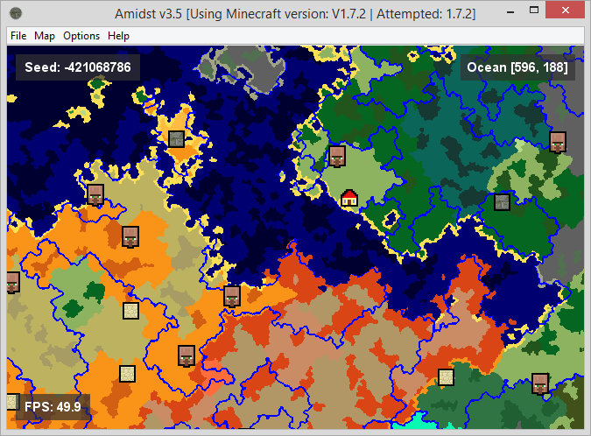This screenshot has width=591, height=436.
Task: Select the village icon on the top-left coast by the beach
Action: (95, 195)
